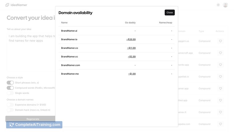Select the BrandNamer.ai domain name
234x132 pixels.
click(x=69, y=31)
